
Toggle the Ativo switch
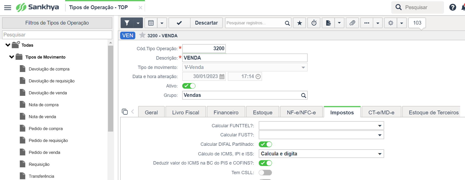(x=189, y=86)
